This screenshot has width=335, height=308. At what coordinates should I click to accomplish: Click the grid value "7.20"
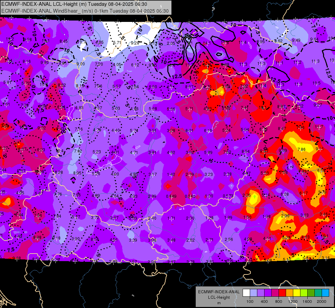pos(99,64)
